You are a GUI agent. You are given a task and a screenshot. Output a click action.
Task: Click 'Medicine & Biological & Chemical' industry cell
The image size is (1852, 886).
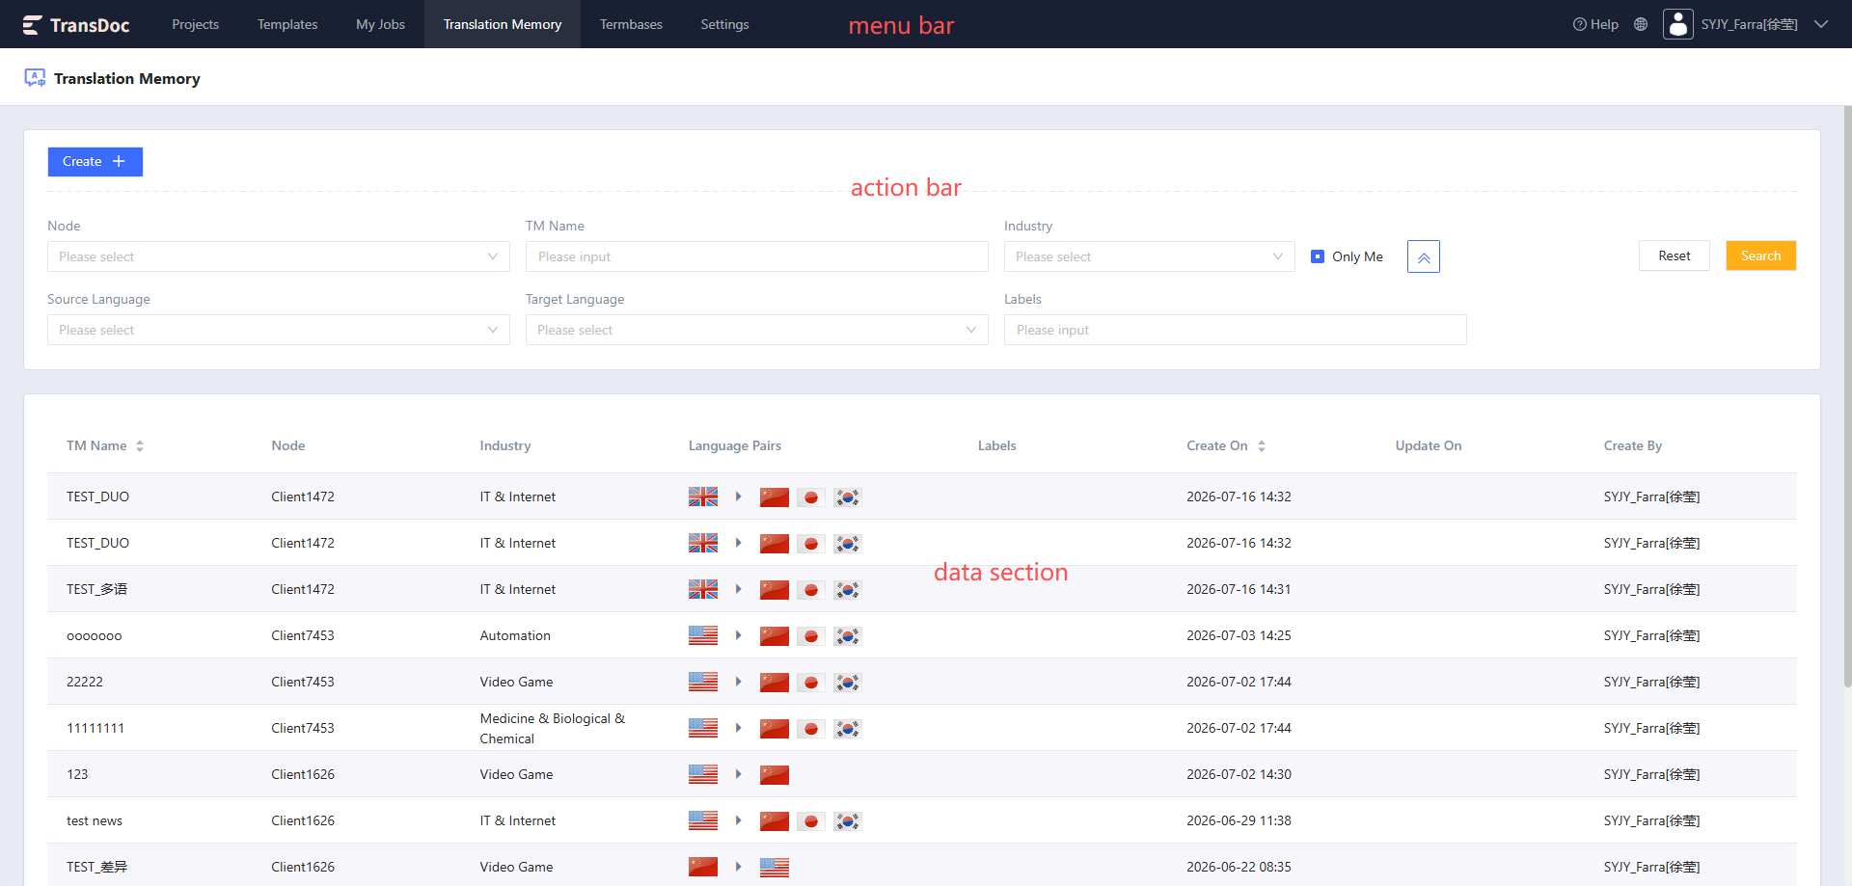(x=553, y=729)
